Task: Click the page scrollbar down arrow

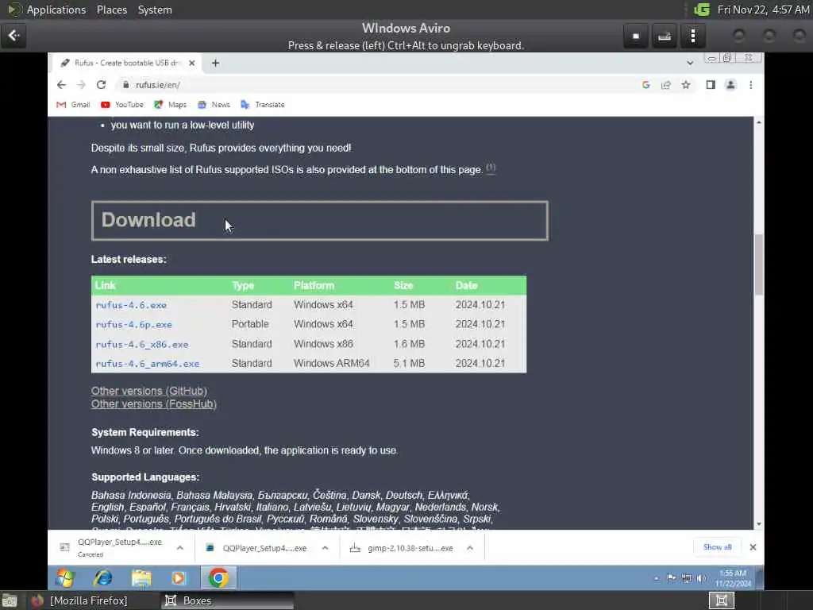Action: click(758, 524)
